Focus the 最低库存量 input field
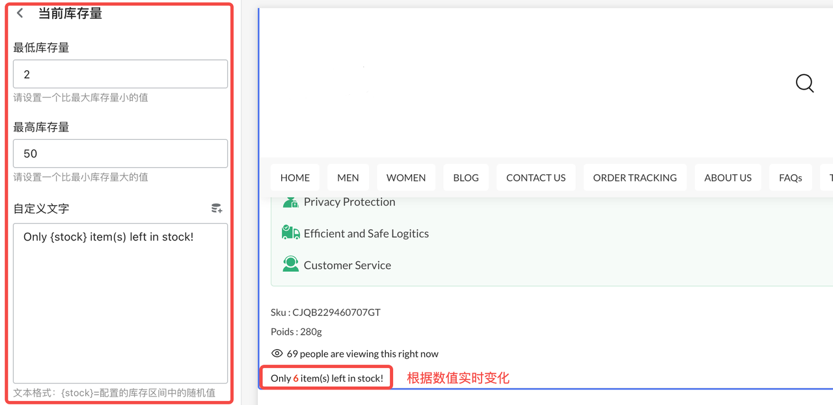 (x=120, y=74)
